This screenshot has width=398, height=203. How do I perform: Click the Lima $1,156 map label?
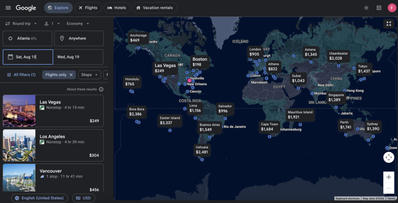pyautogui.click(x=195, y=108)
